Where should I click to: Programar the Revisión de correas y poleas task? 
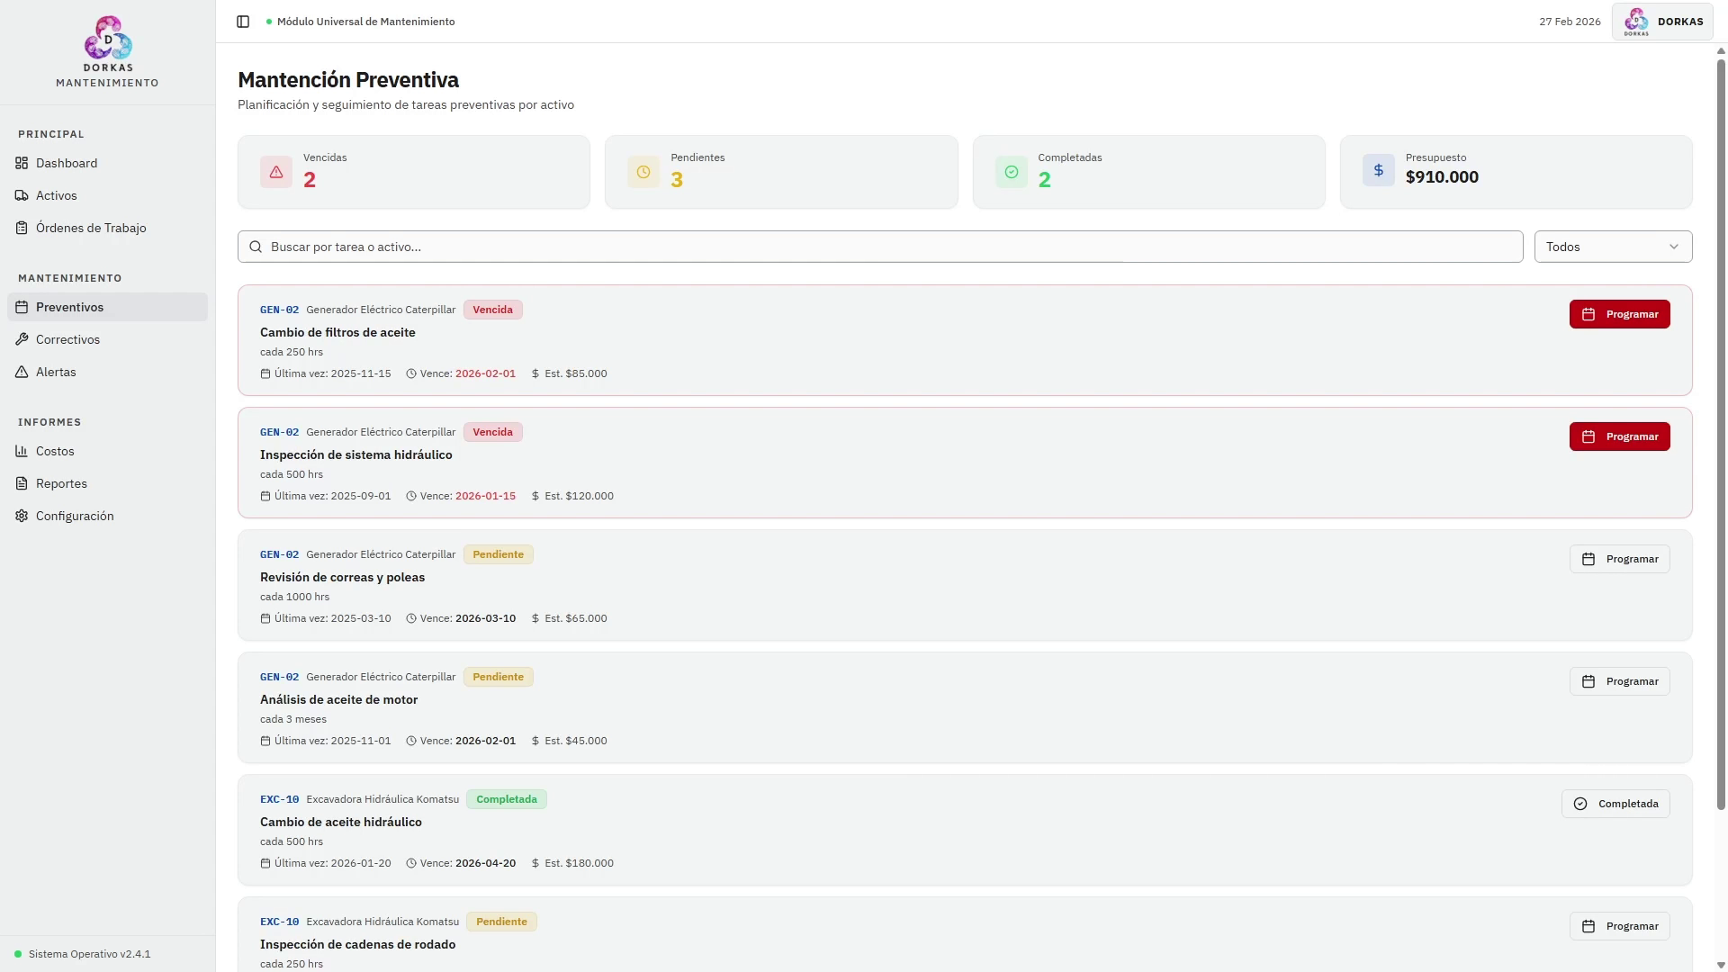[1619, 559]
